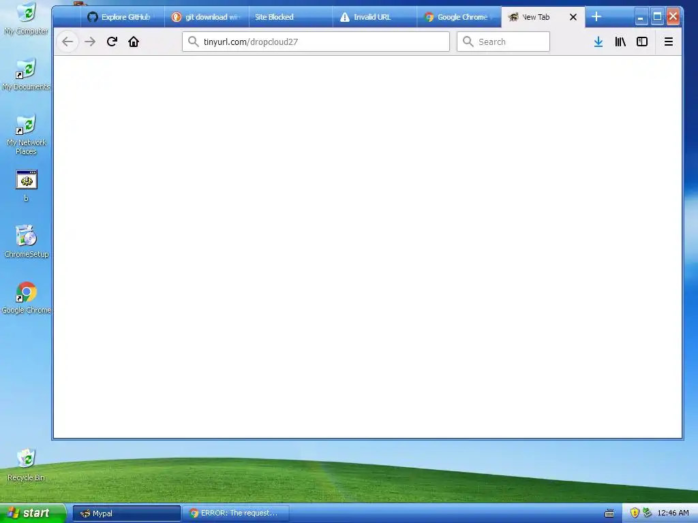Click the keyboard icon in the taskbar
This screenshot has height=523, width=698.
tap(609, 513)
